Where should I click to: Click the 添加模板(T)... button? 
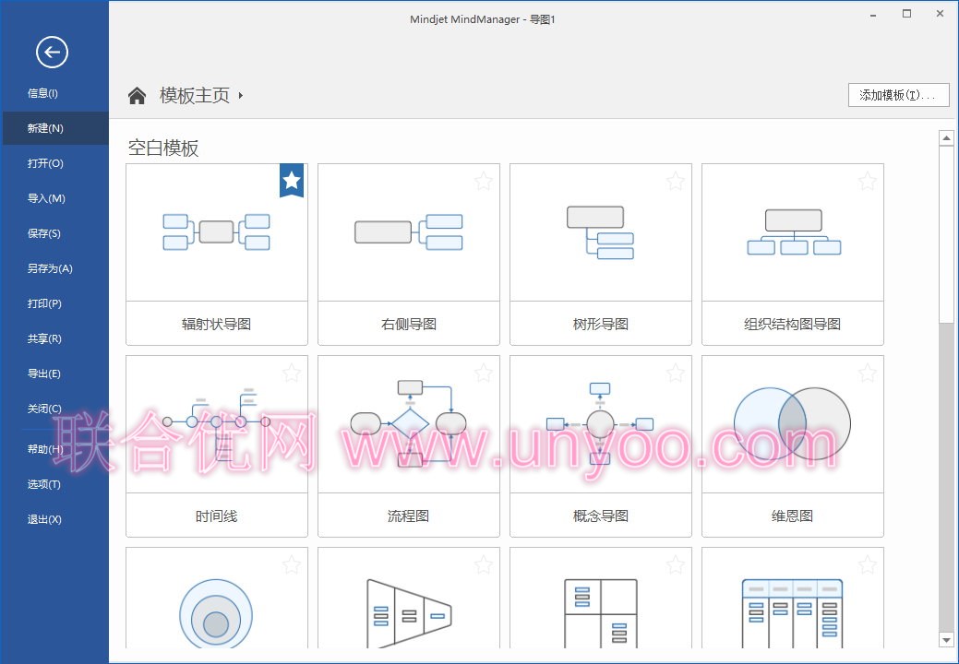pos(898,95)
